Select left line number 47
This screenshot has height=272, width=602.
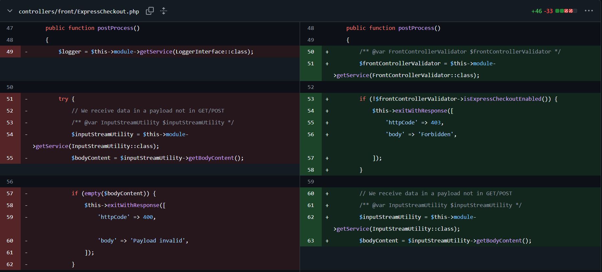tap(10, 28)
